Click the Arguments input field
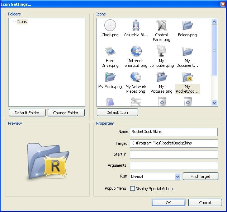227x212 pixels. pos(174,166)
